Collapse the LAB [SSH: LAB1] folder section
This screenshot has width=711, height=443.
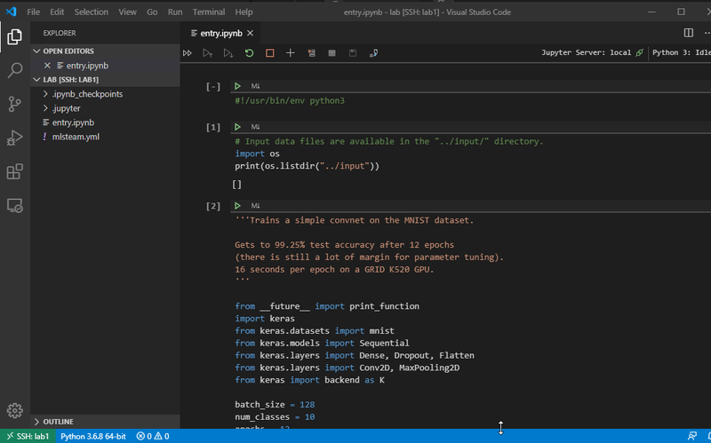pyautogui.click(x=105, y=79)
